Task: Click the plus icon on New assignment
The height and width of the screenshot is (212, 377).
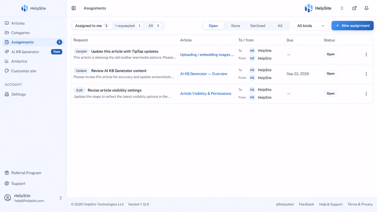Action: (337, 26)
